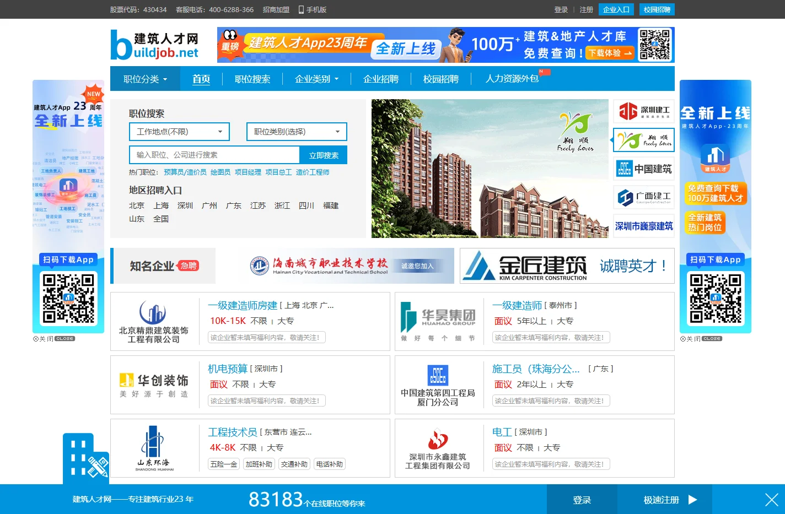Open the 校园招聘 nav tab
The width and height of the screenshot is (785, 514).
[x=441, y=79]
